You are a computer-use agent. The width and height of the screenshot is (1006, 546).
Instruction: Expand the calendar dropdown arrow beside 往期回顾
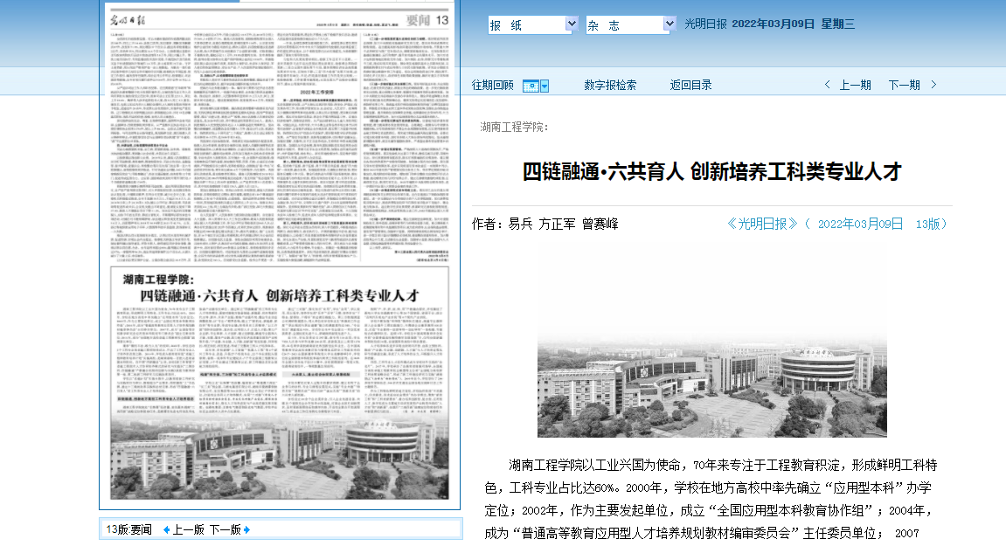tap(545, 86)
